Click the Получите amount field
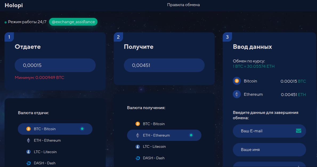 (x=164, y=65)
